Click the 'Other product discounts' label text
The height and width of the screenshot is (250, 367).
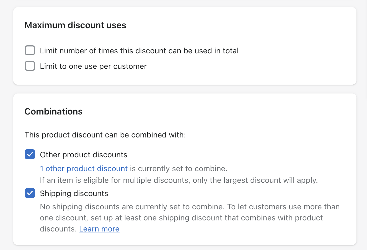pyautogui.click(x=84, y=155)
